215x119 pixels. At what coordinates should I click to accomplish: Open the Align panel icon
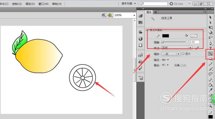[140, 32]
